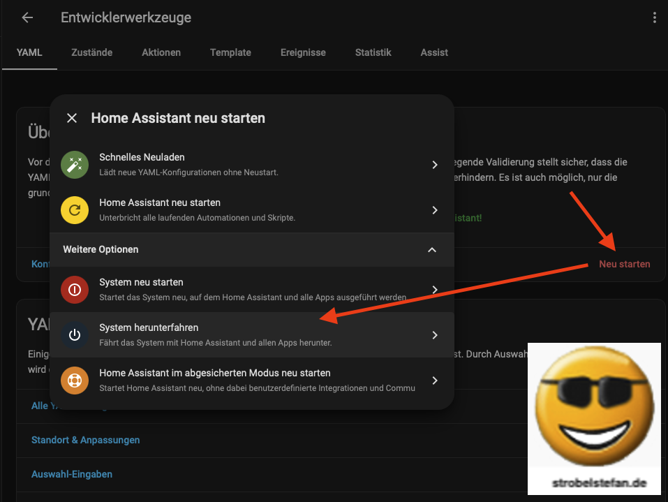
Task: Click description Unterbricht alle laufenden Automationen und Skripte
Action: pyautogui.click(x=198, y=218)
